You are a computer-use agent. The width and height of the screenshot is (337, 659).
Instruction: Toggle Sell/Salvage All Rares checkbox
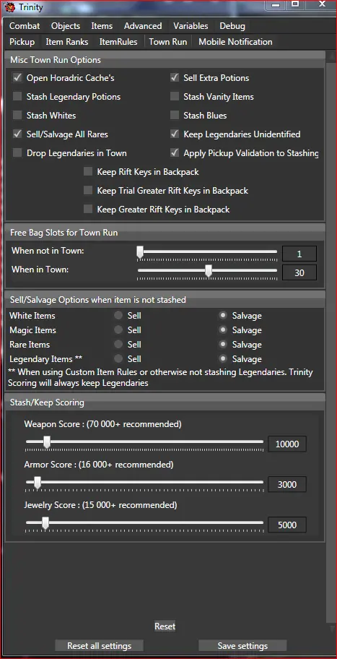(17, 134)
